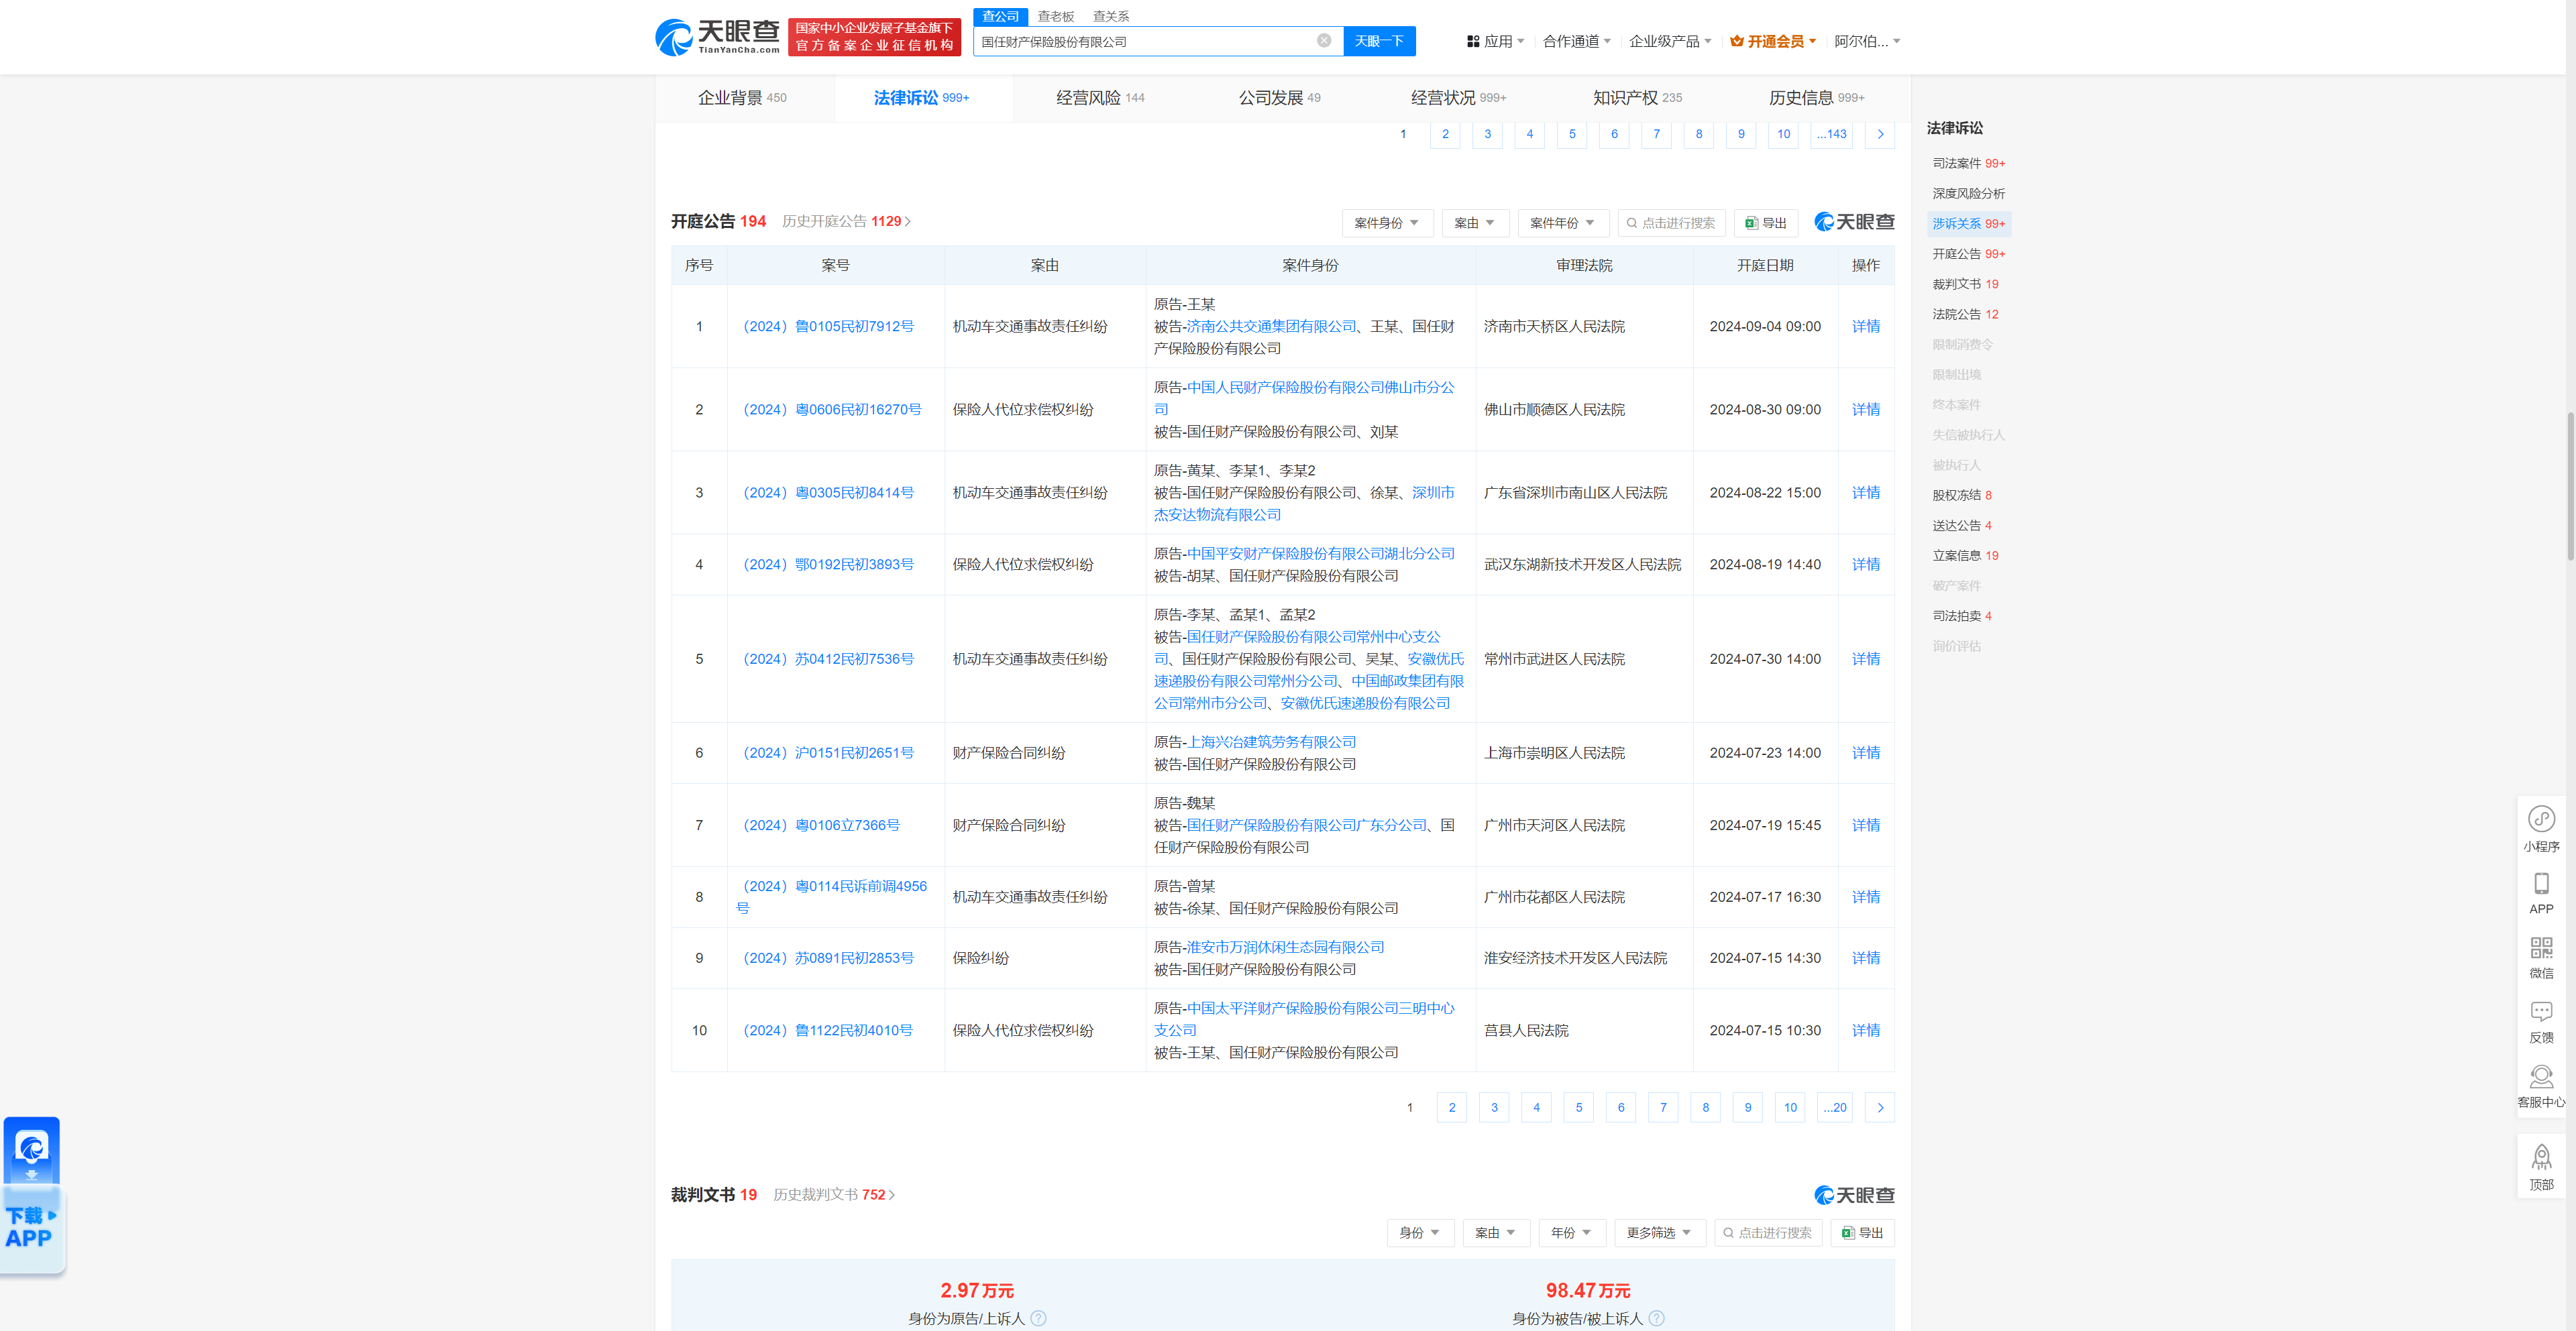Open company link 淮安市万润休闲生态园有限公司

[1285, 947]
